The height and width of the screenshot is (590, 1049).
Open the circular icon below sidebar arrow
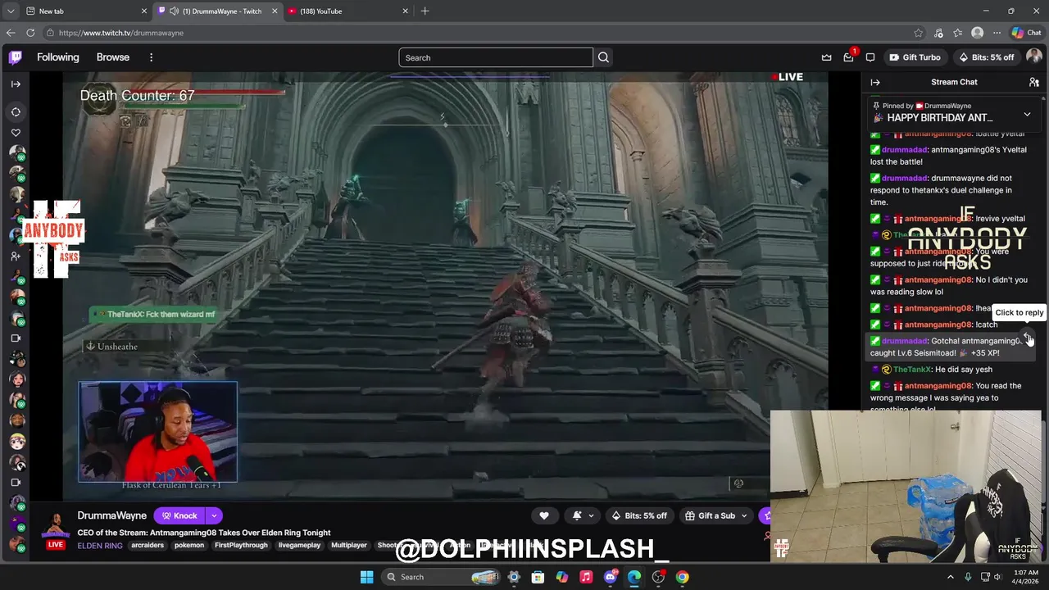(16, 111)
